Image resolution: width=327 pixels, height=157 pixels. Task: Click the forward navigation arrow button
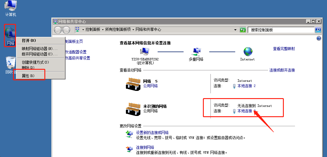click(x=66, y=30)
